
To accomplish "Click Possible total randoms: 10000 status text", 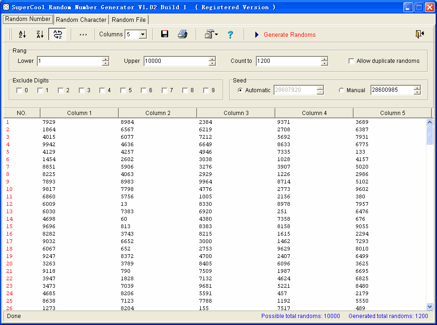I will click(x=300, y=316).
